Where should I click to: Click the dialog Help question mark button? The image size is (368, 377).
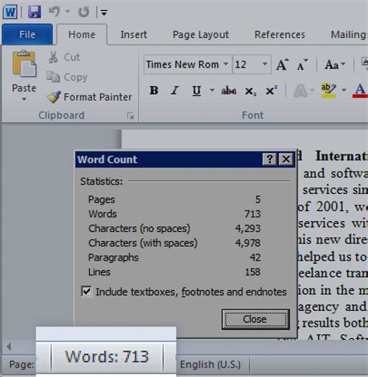point(269,159)
